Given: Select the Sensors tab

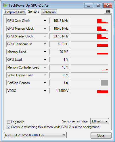Looking at the screenshot, I should tap(34, 12).
